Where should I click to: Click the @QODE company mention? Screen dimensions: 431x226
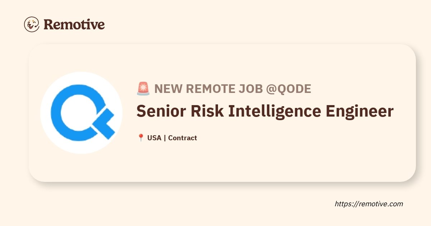click(288, 89)
